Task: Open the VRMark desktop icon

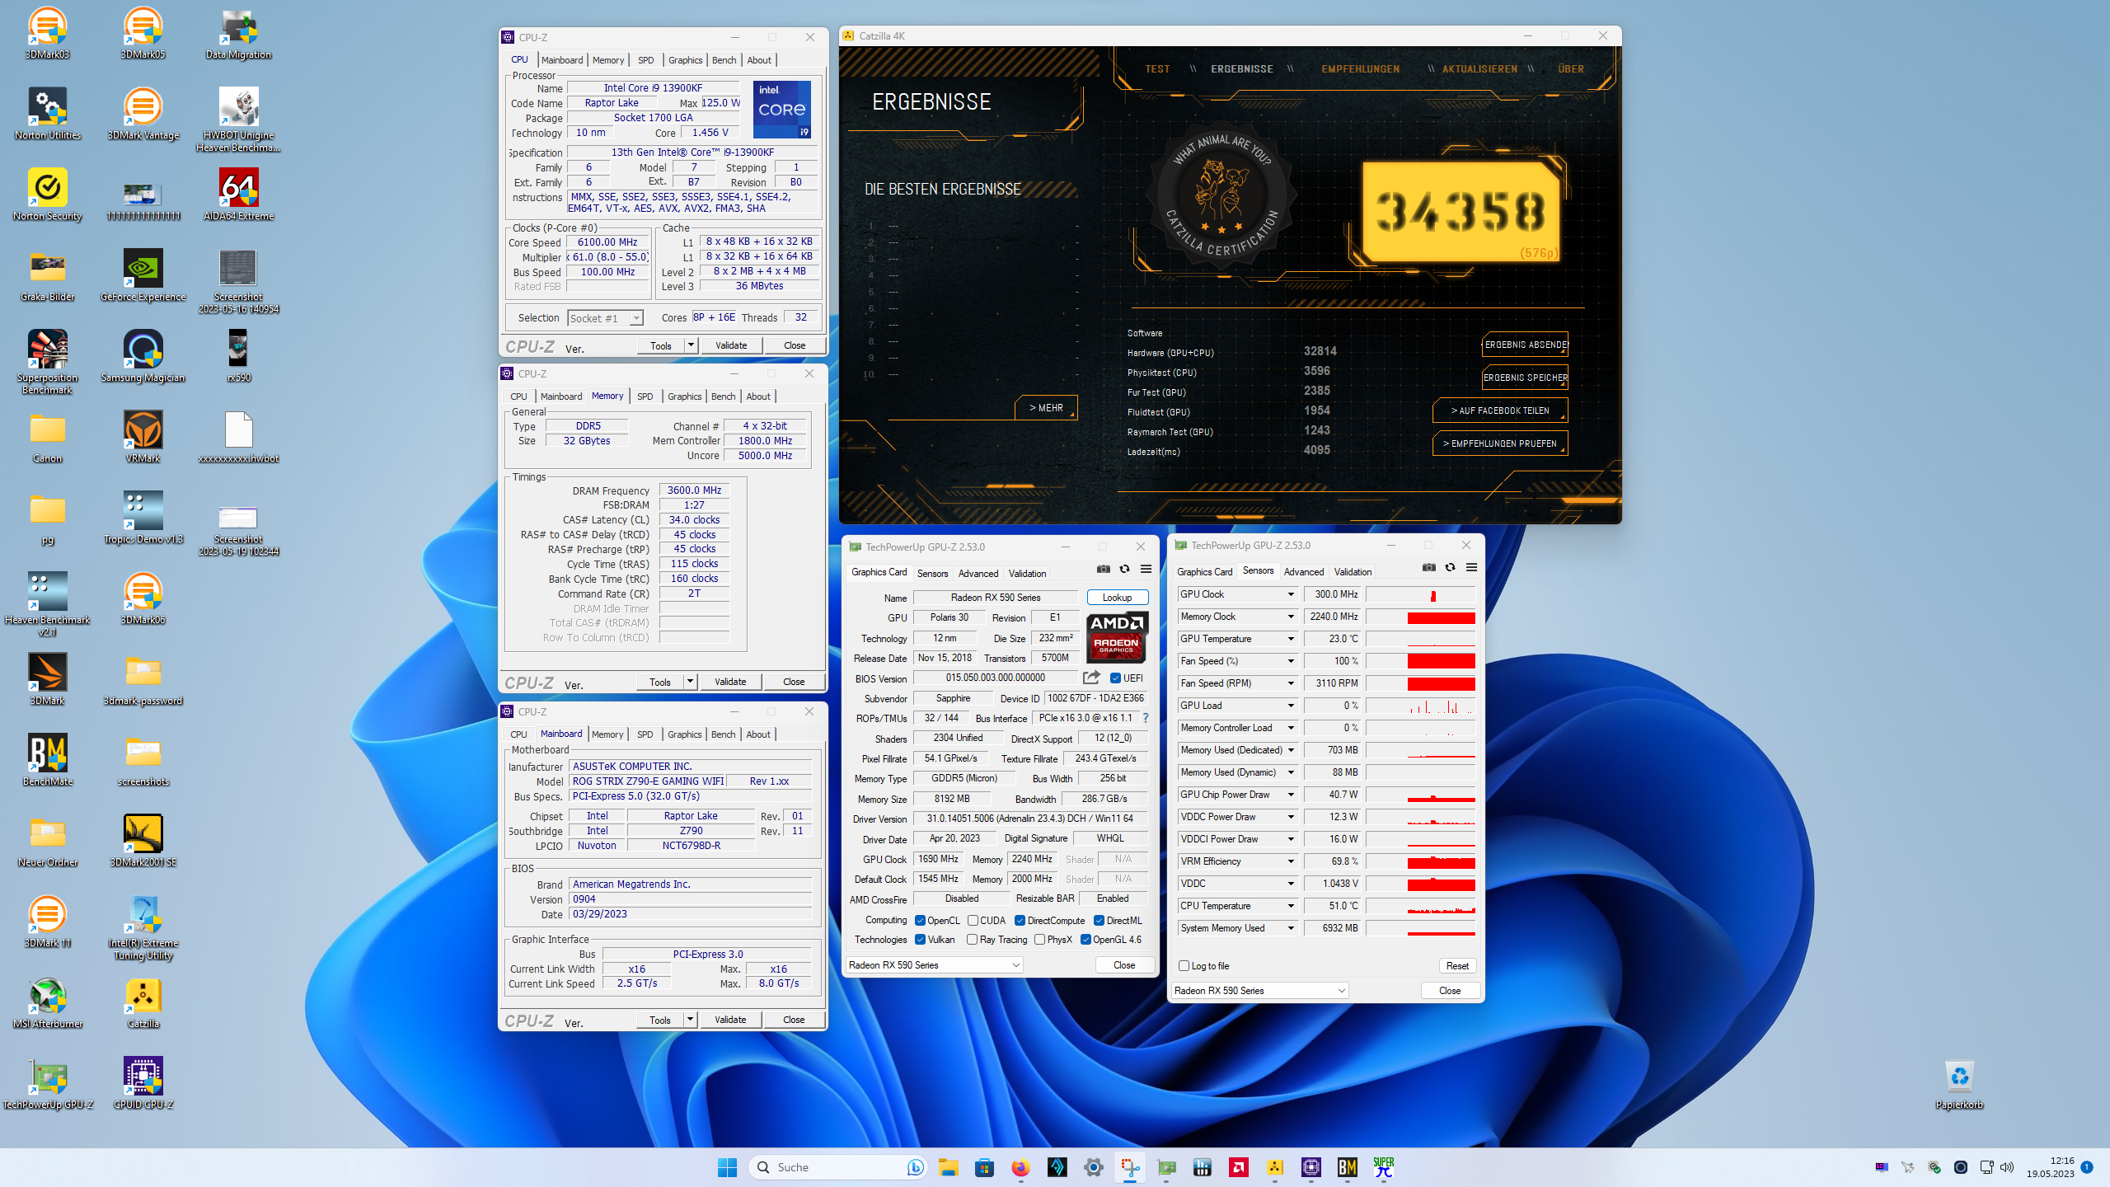Action: [x=143, y=437]
